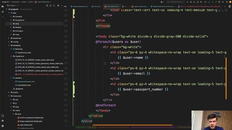
Task: Click the Run configuration play button
Action: (x=187, y=2)
